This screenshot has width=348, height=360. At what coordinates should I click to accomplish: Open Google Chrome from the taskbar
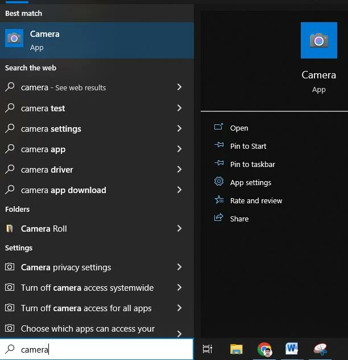click(264, 349)
